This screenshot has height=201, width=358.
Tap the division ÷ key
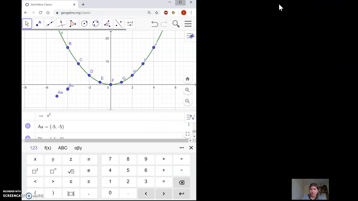click(182, 159)
